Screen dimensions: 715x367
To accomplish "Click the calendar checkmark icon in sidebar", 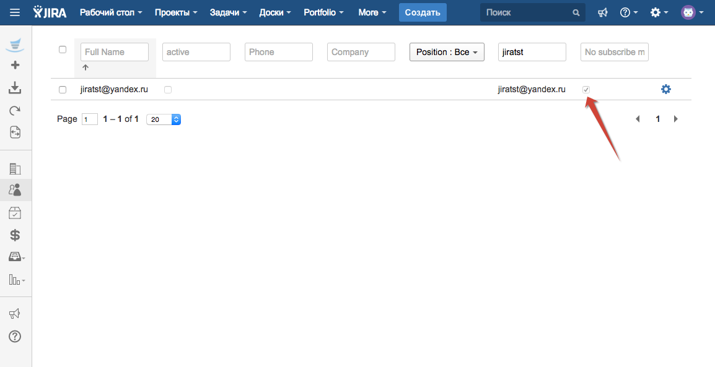I will [15, 213].
